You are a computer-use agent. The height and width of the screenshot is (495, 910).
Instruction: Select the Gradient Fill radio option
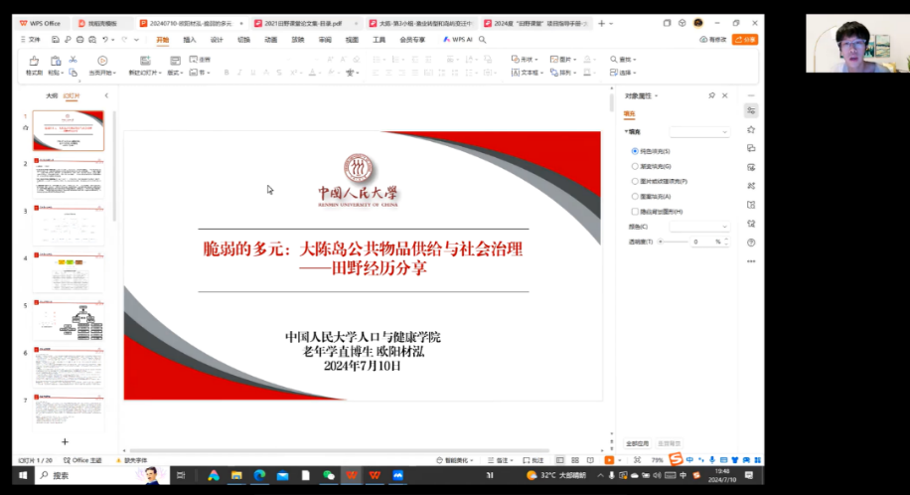pos(635,166)
